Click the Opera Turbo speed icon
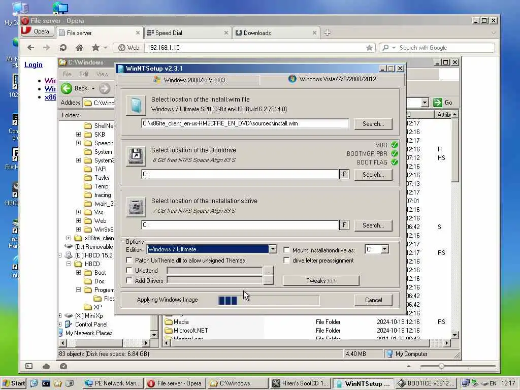This screenshot has height=390, width=520. tap(63, 366)
